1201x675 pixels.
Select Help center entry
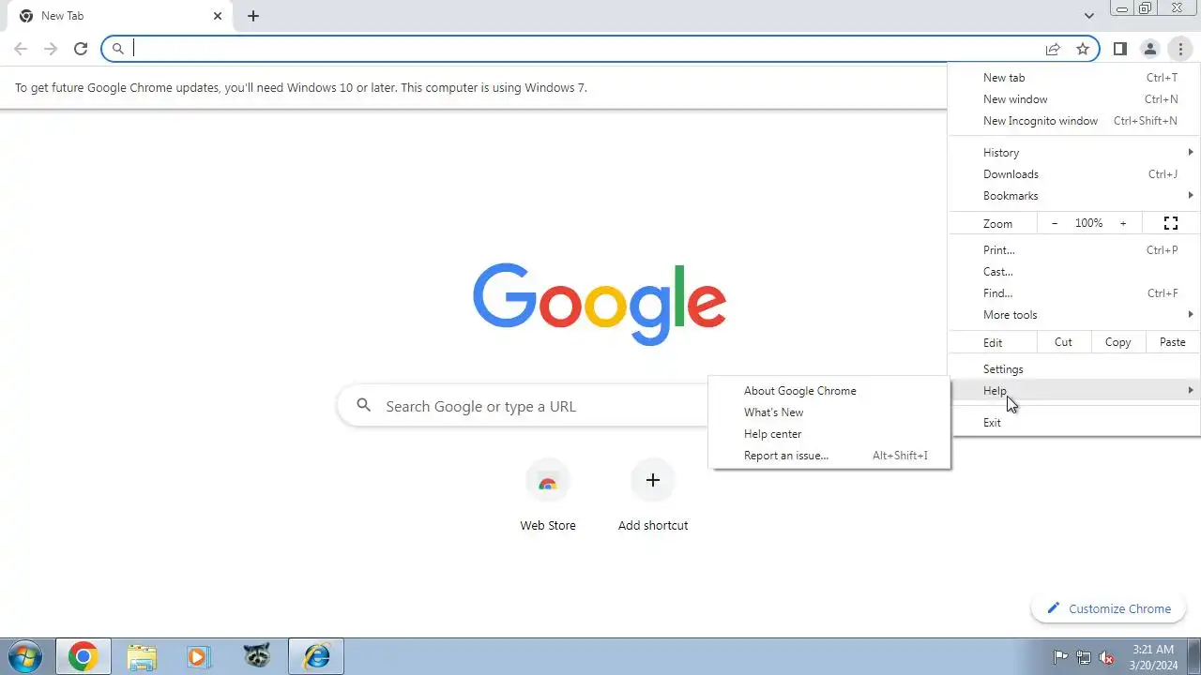(x=829, y=434)
